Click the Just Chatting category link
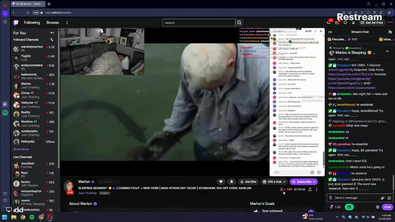This screenshot has height=222, width=395. point(87,193)
